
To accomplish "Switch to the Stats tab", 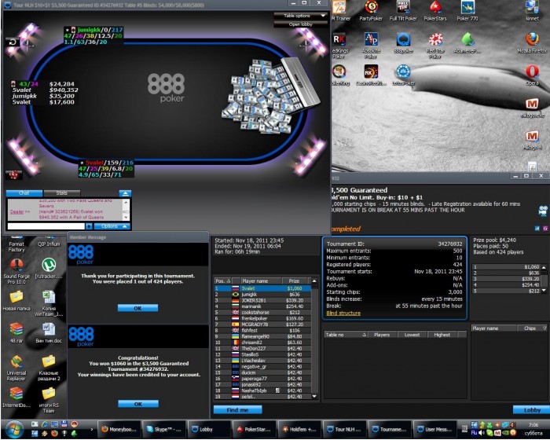I will coord(62,193).
